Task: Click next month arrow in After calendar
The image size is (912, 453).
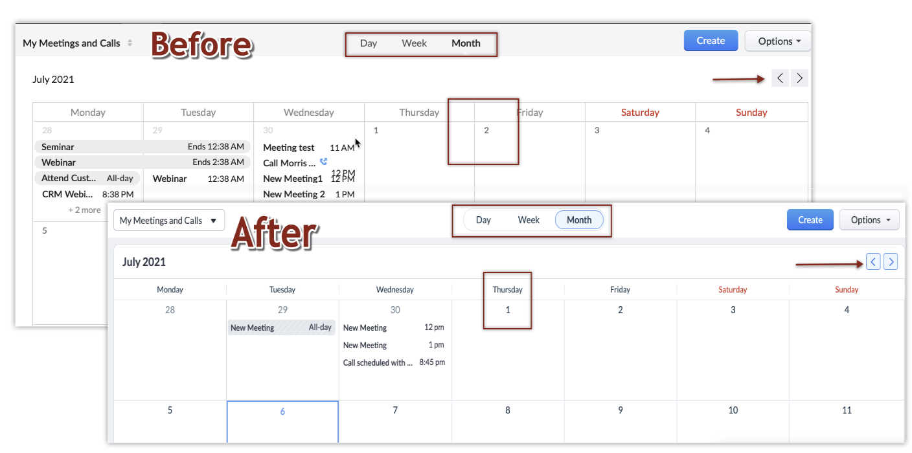Action: [x=891, y=262]
